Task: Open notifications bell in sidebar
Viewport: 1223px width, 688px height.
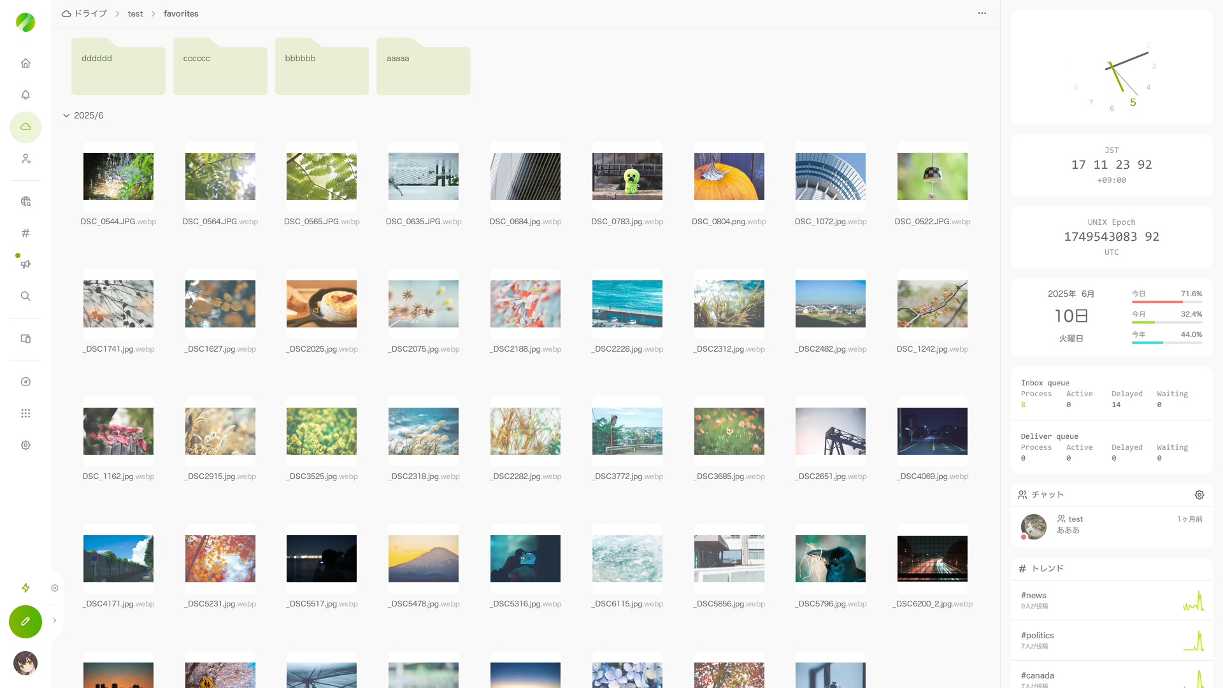Action: pos(25,95)
